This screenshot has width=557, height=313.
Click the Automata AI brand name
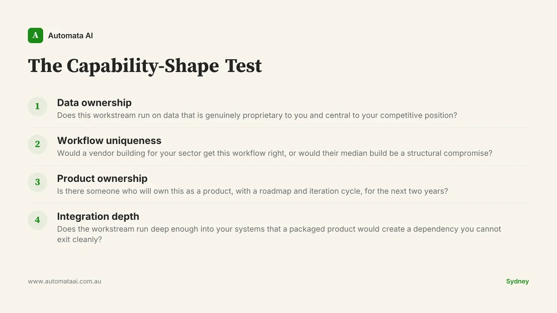(70, 35)
